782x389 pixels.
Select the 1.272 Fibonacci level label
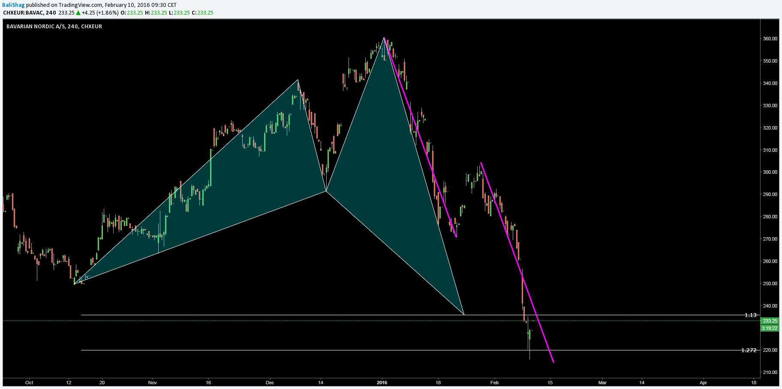pos(749,350)
